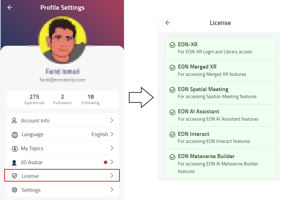Viewport: 281px width, 201px height.
Task: Toggle the EON-XR license checkmark
Action: (172, 45)
